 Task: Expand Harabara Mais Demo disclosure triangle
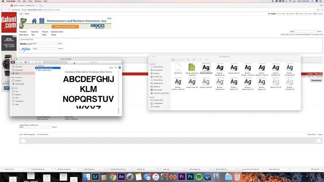pos(36,68)
